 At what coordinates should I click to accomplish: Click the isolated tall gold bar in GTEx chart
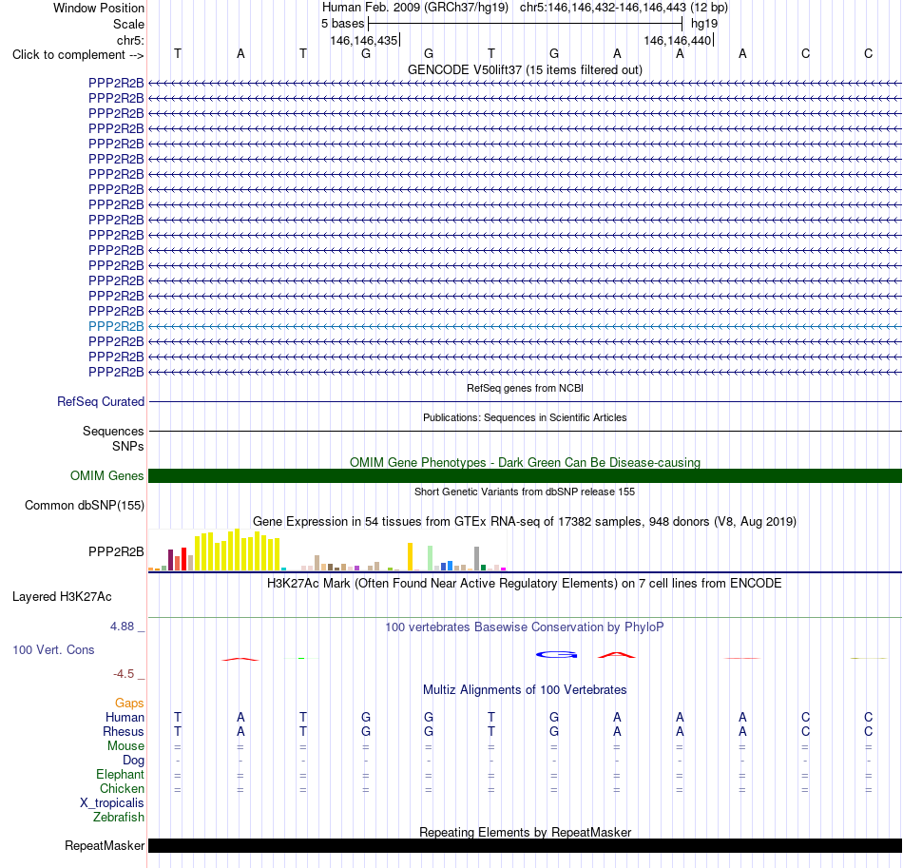pyautogui.click(x=410, y=556)
